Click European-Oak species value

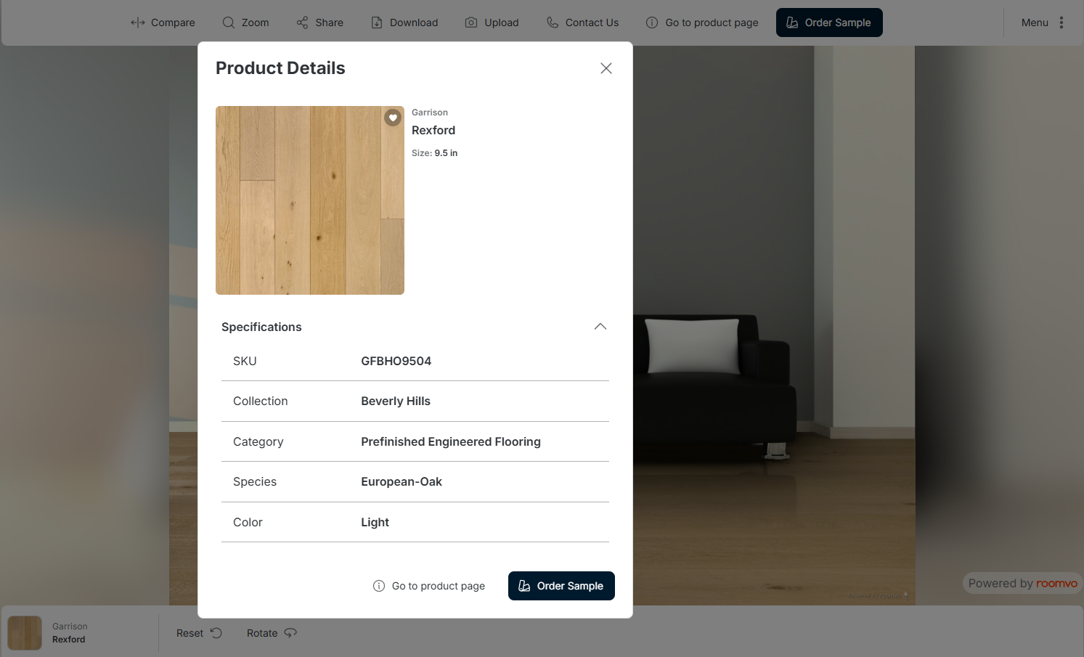[402, 481]
